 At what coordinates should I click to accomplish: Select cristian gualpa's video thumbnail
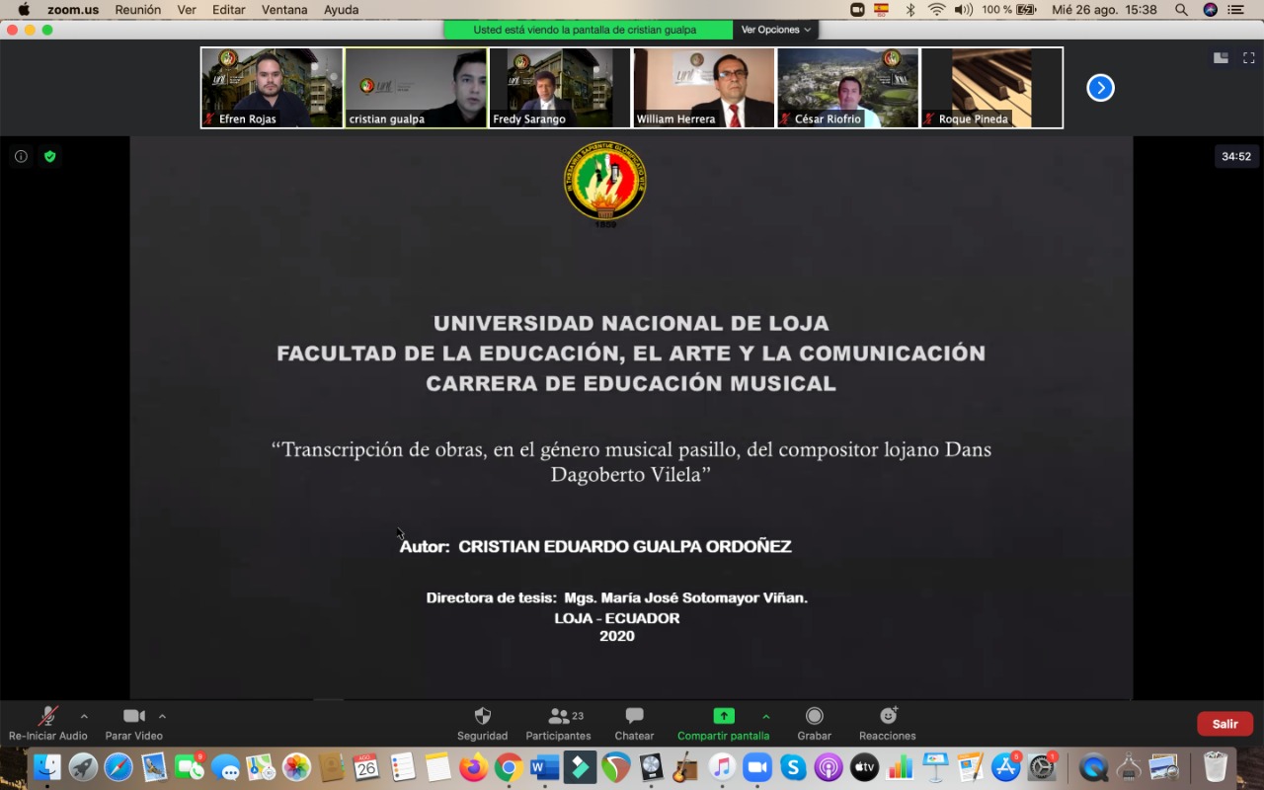(415, 87)
